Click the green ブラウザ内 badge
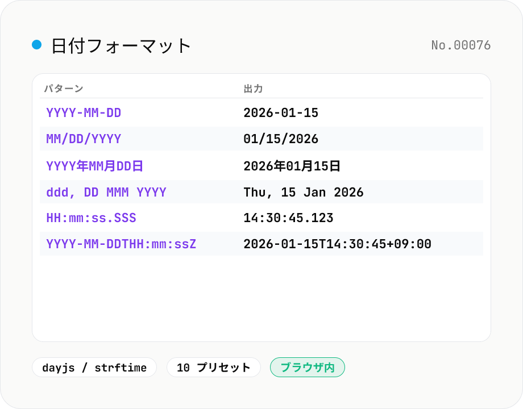The image size is (523, 409). coord(308,368)
